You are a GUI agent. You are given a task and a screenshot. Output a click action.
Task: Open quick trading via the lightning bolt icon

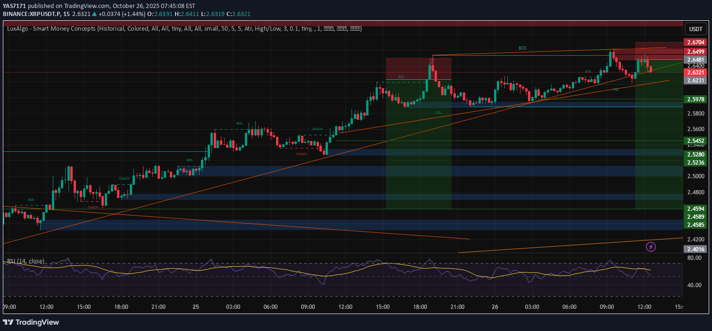coord(651,247)
